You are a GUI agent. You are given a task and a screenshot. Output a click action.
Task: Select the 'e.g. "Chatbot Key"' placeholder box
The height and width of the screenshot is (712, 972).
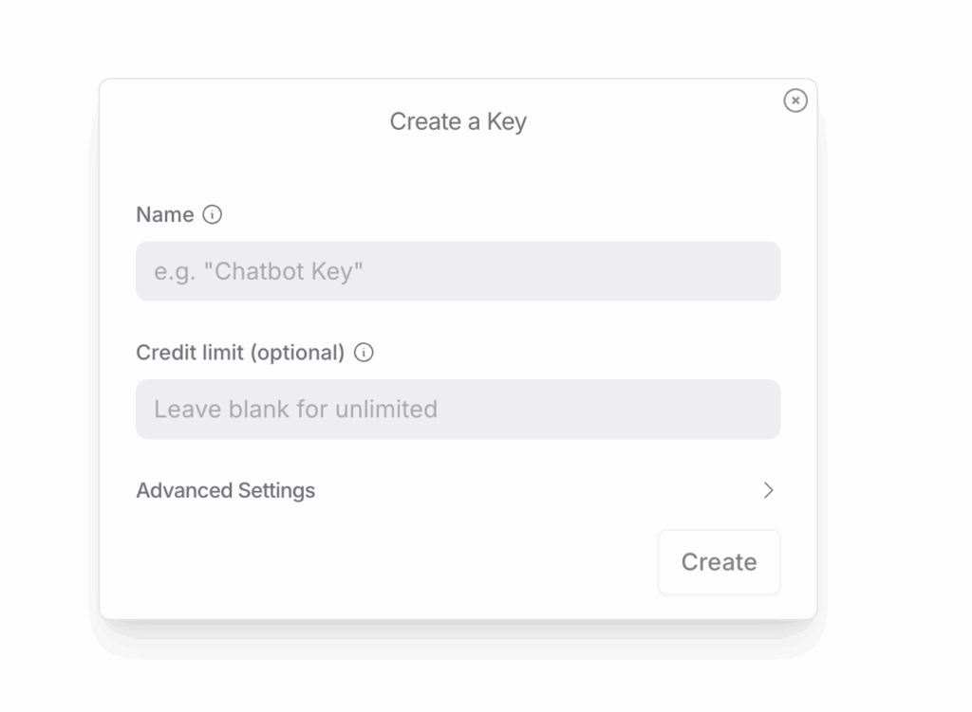(458, 271)
